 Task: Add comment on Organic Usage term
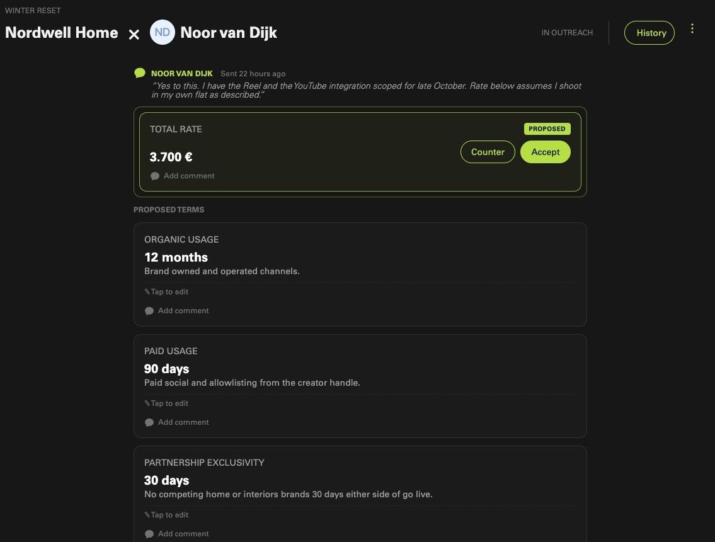[177, 311]
